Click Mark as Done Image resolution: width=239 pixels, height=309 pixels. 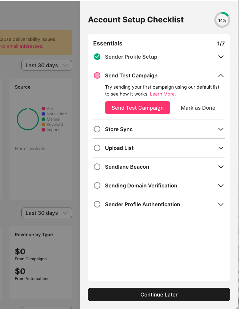198,108
